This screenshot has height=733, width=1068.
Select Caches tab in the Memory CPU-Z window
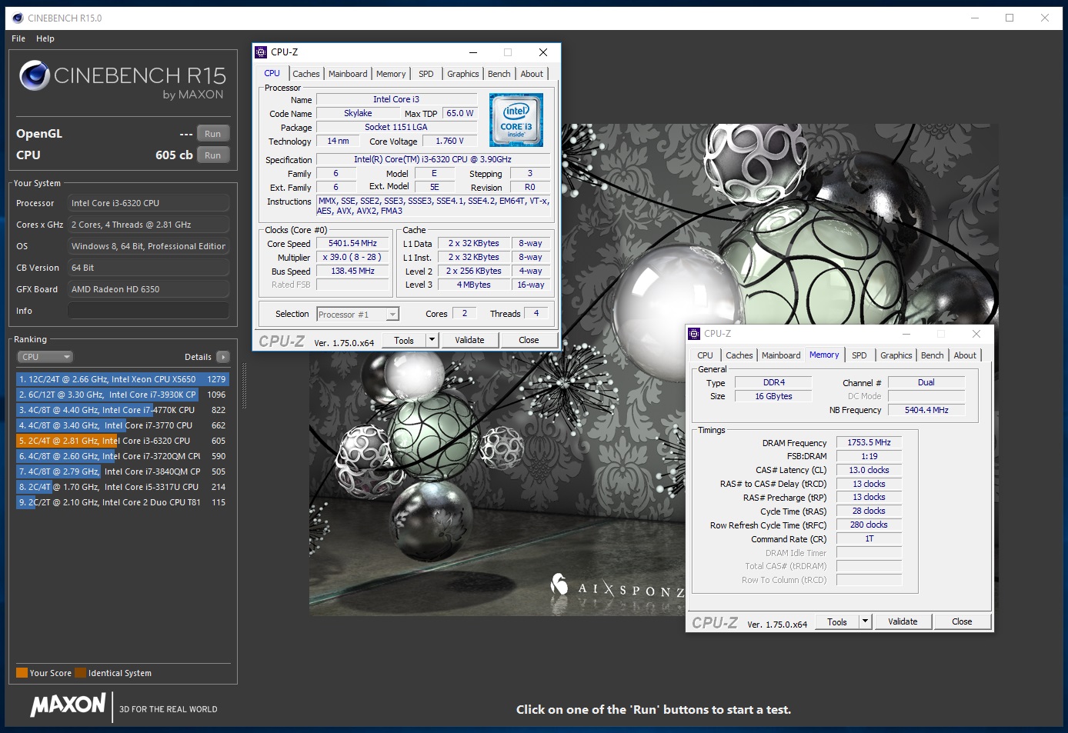[739, 355]
